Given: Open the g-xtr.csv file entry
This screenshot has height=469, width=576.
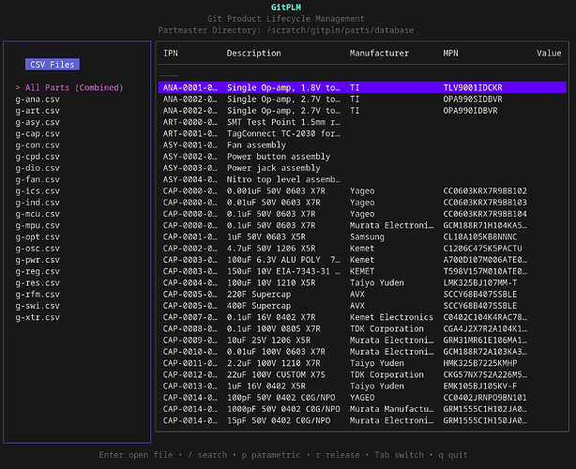Looking at the screenshot, I should click(x=38, y=318).
